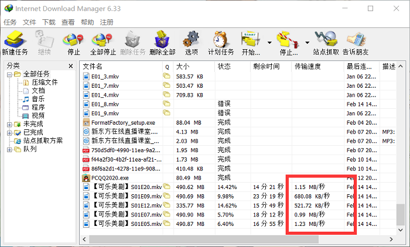Viewport: 410px width, 247px height.
Task: Launch 站点抓取 site grabber icon
Action: [x=326, y=39]
